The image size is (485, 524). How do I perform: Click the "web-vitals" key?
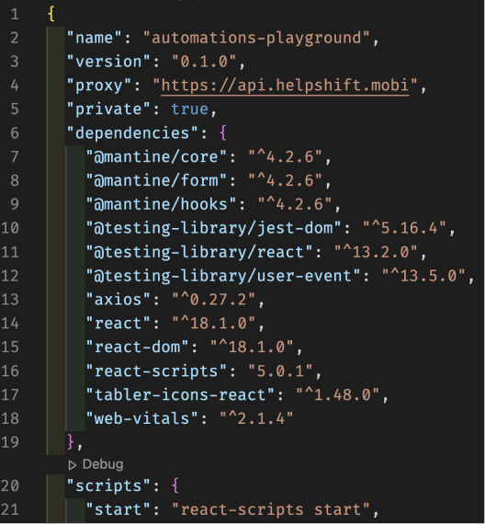[142, 418]
